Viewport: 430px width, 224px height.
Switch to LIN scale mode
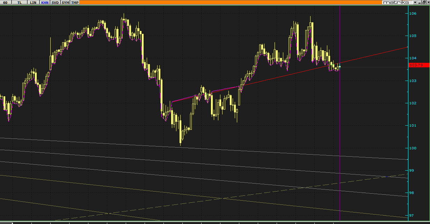point(33,2)
